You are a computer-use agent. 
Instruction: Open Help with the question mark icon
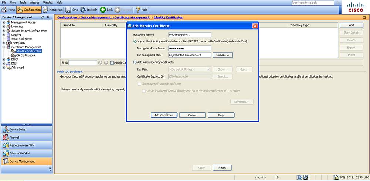click(x=138, y=10)
